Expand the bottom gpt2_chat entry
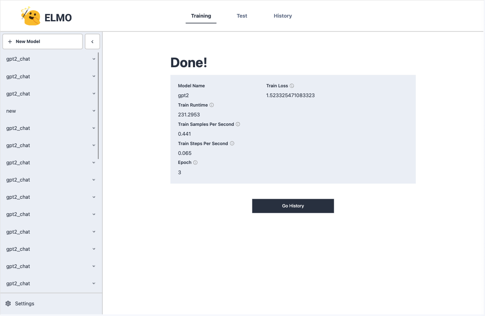The image size is (485, 316). [x=94, y=283]
